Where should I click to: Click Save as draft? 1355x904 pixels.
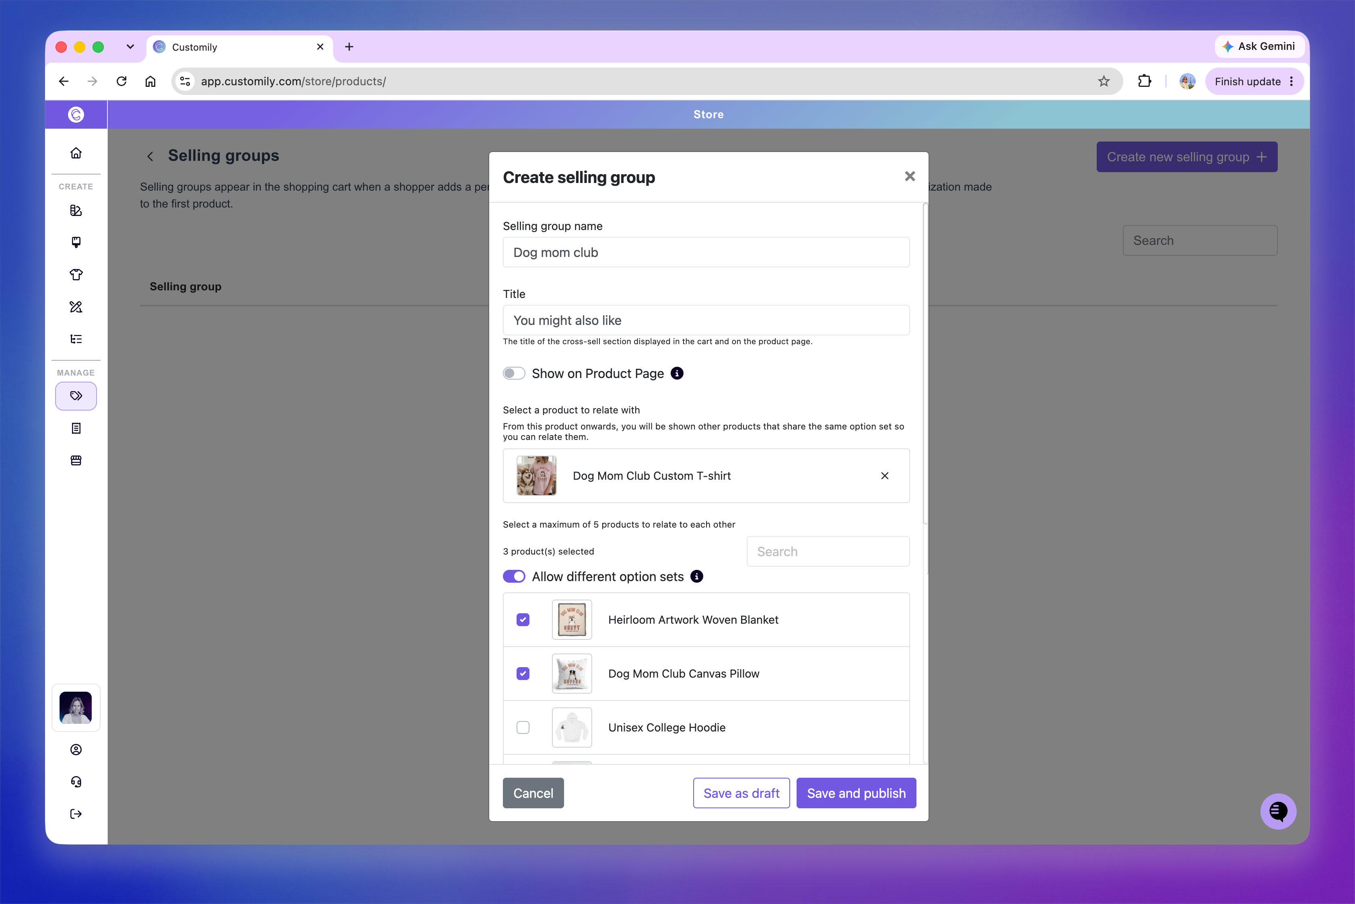(741, 793)
